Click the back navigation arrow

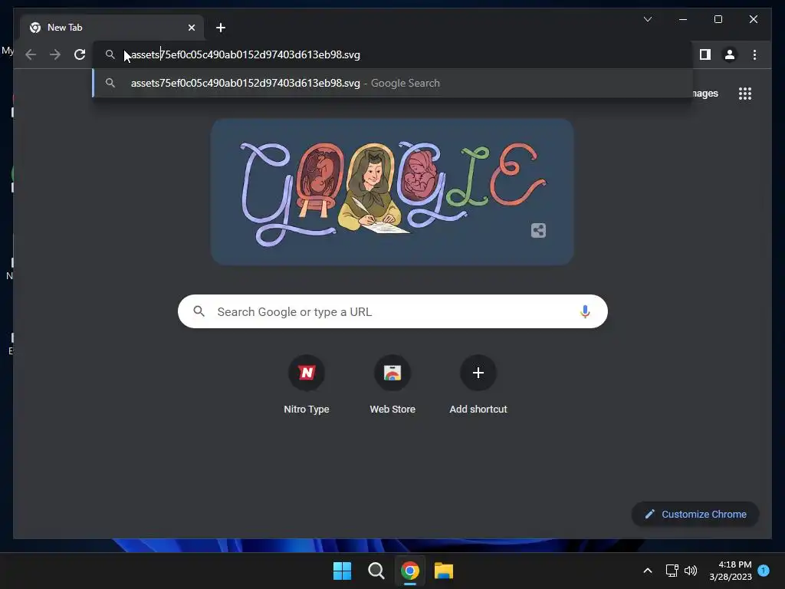click(31, 54)
